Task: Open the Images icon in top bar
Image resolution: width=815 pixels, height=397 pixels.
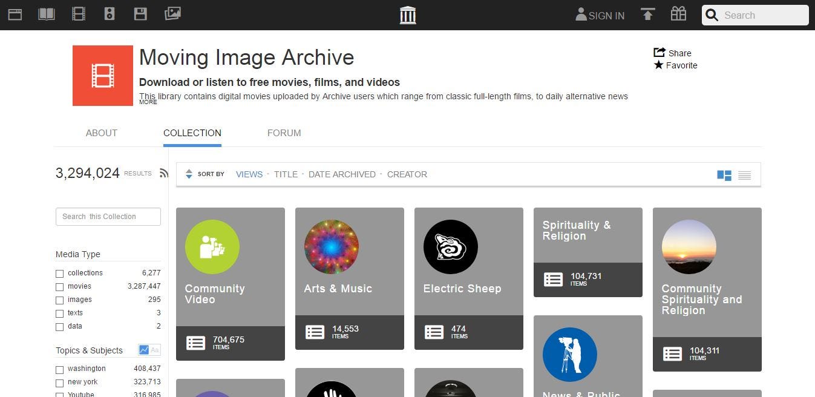Action: tap(173, 13)
